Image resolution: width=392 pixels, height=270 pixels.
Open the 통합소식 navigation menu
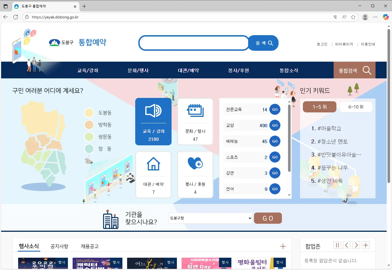tap(289, 70)
